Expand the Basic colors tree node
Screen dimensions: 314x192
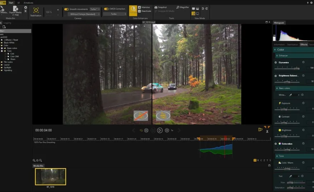click(2, 48)
